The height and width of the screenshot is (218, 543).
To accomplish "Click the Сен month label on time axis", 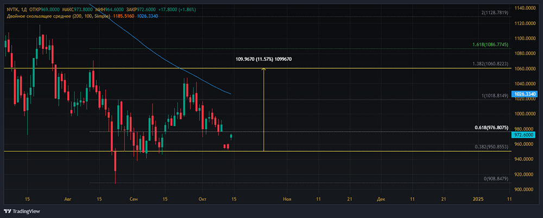I will (134, 199).
